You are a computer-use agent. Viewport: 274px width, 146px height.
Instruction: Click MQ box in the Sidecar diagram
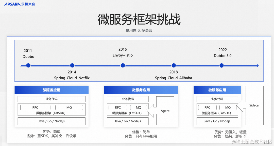pos(228,107)
